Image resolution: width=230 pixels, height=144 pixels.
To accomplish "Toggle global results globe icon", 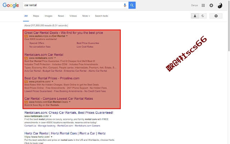I will click(x=203, y=16).
